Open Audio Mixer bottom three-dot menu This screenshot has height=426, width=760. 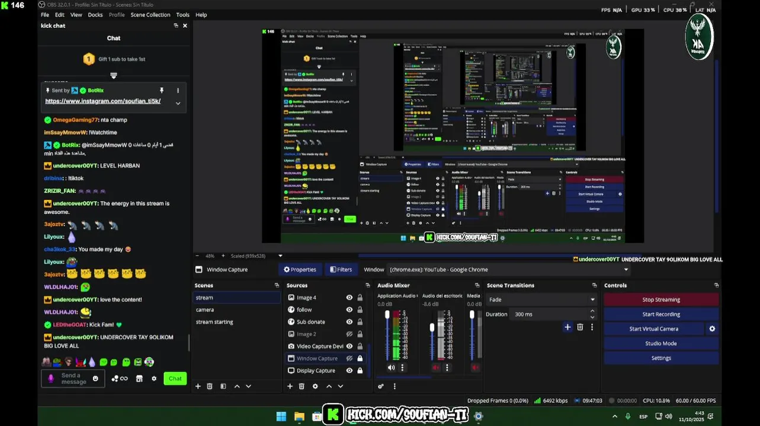(x=395, y=386)
